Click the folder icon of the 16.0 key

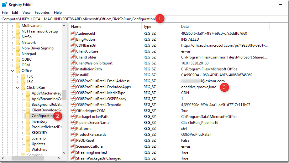[x=23, y=82]
